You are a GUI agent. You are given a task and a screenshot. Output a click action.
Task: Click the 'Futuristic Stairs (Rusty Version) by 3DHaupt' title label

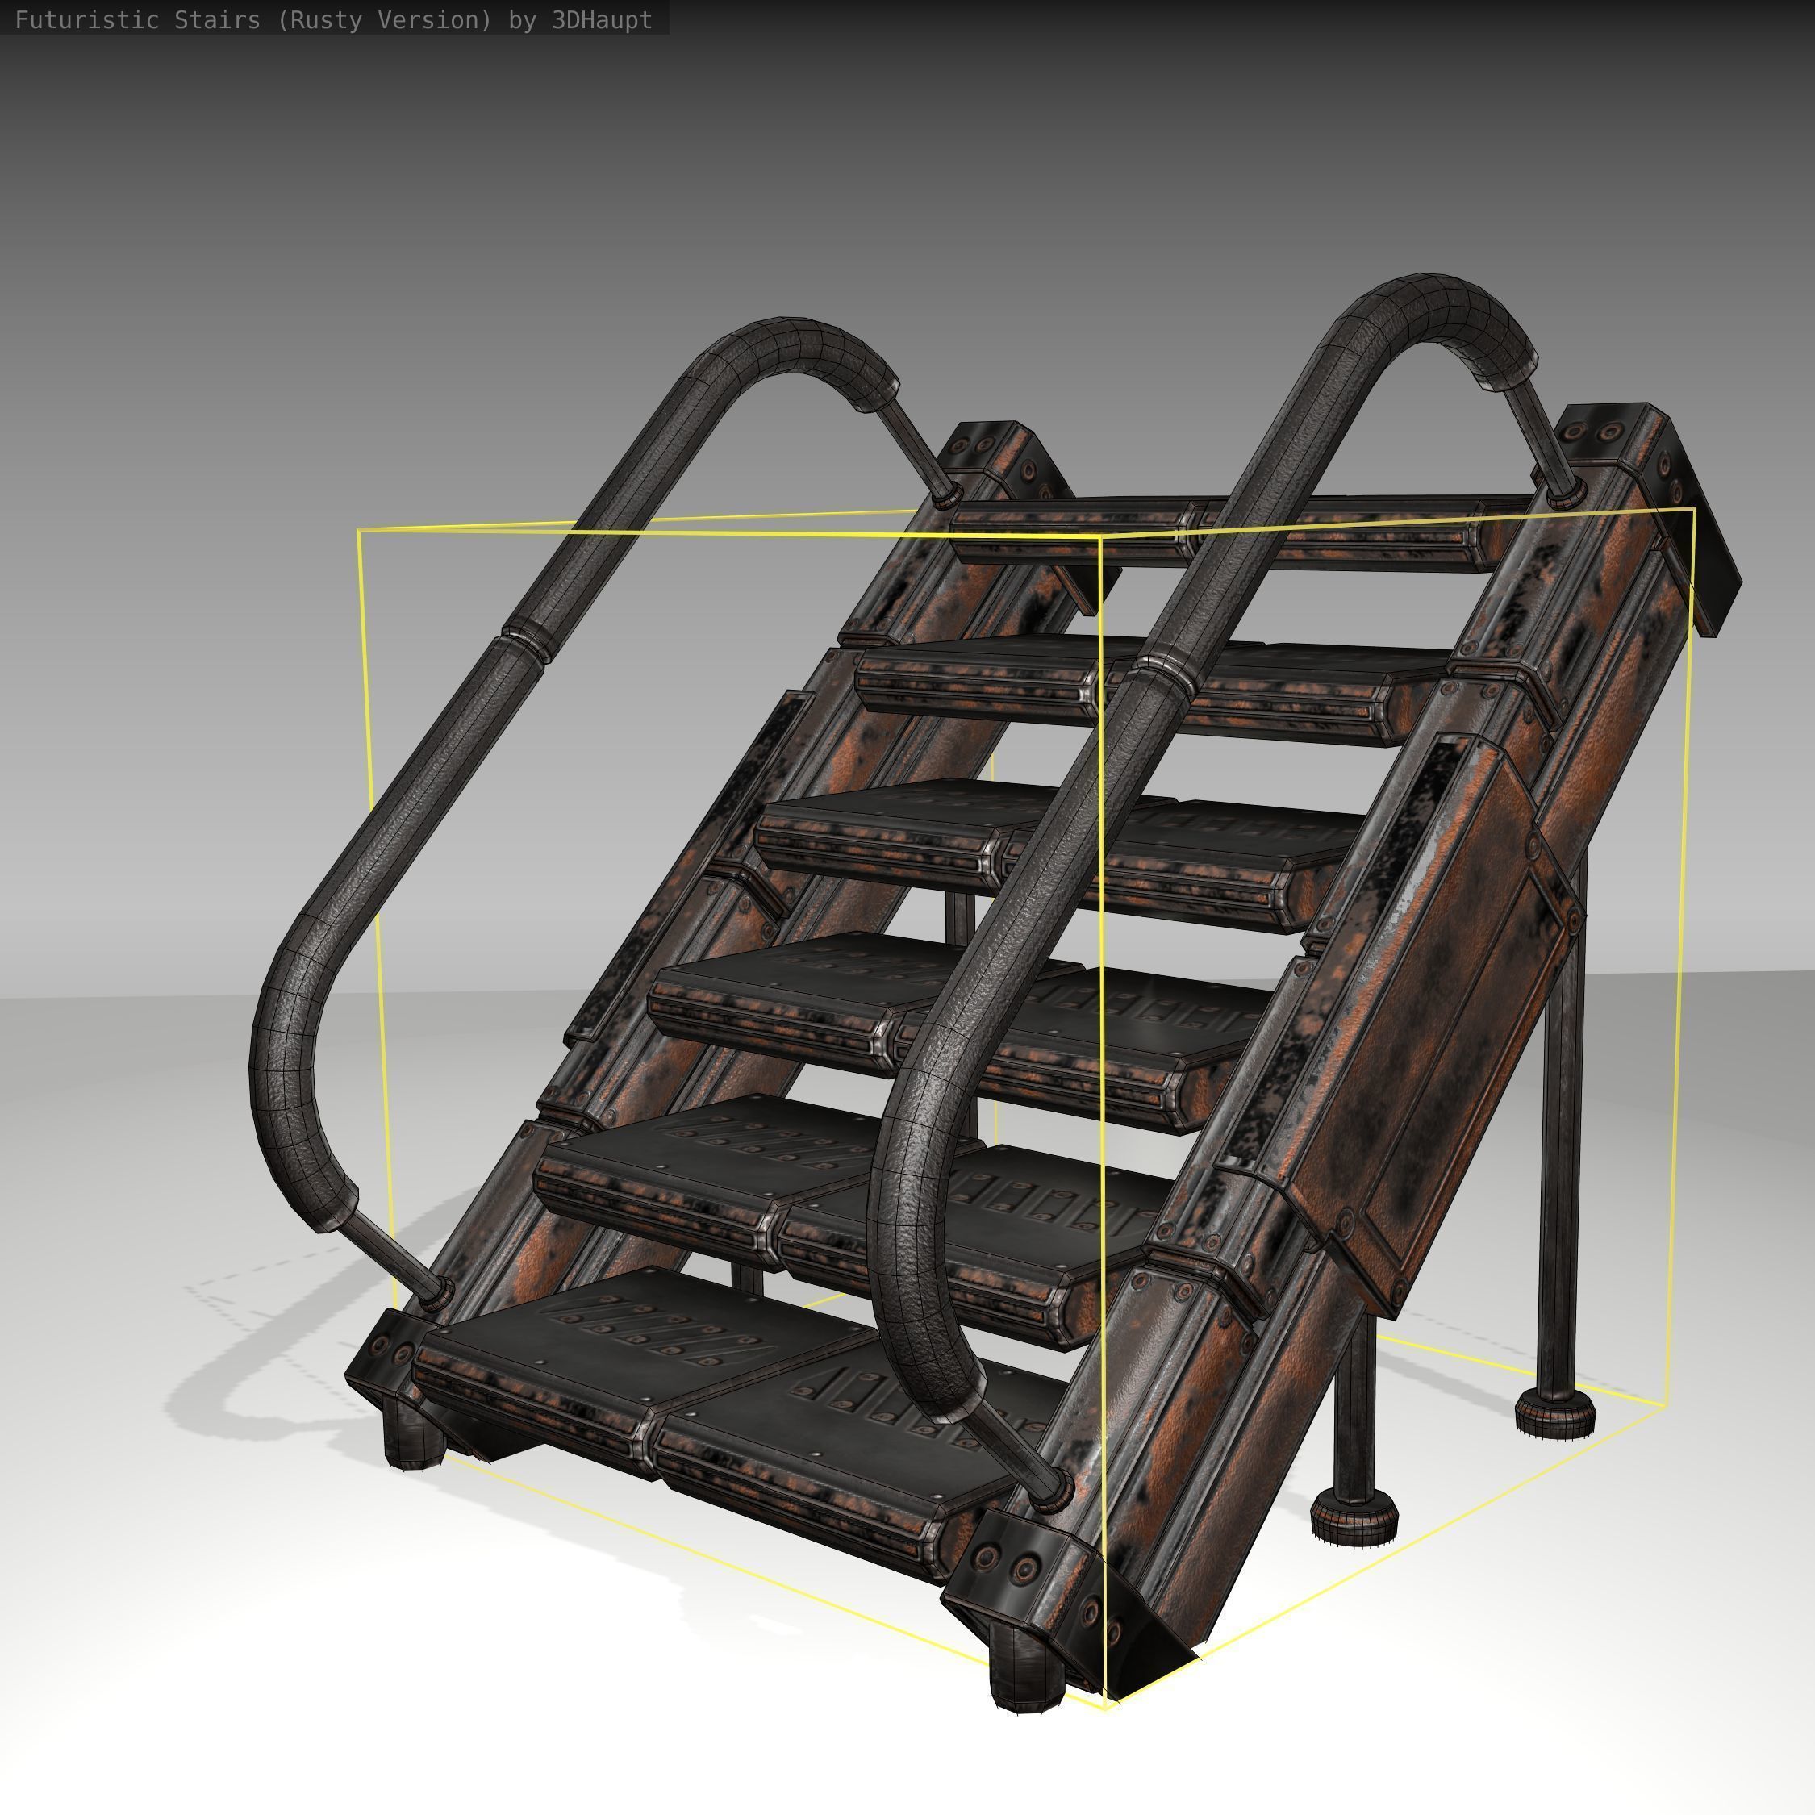point(333,19)
